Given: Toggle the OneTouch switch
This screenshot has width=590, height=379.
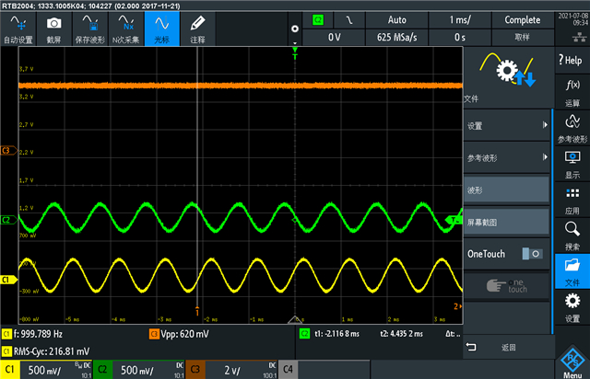Looking at the screenshot, I should point(533,254).
